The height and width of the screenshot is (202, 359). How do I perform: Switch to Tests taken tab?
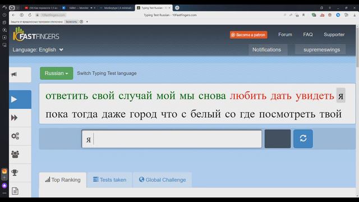(110, 180)
